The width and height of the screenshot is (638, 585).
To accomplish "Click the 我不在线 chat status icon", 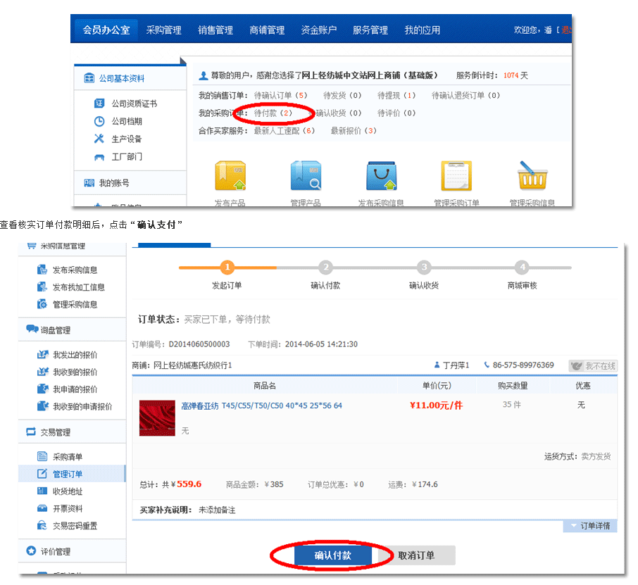I will pos(593,366).
